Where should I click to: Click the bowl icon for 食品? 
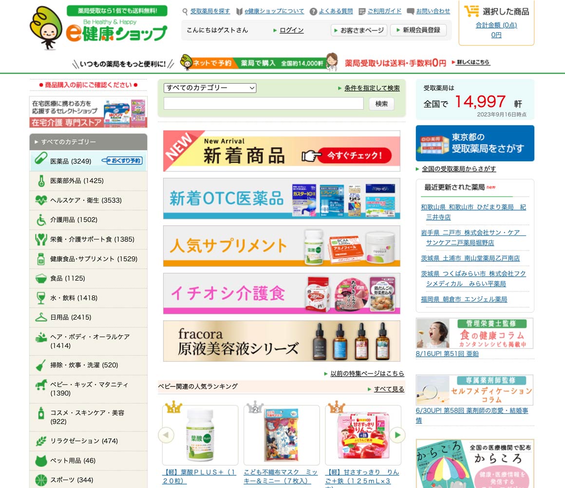click(x=41, y=278)
